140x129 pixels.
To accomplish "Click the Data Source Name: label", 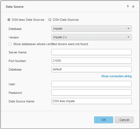I will click(x=22, y=101).
